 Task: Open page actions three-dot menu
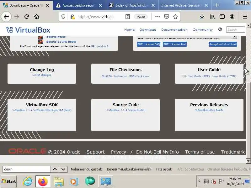(x=158, y=17)
